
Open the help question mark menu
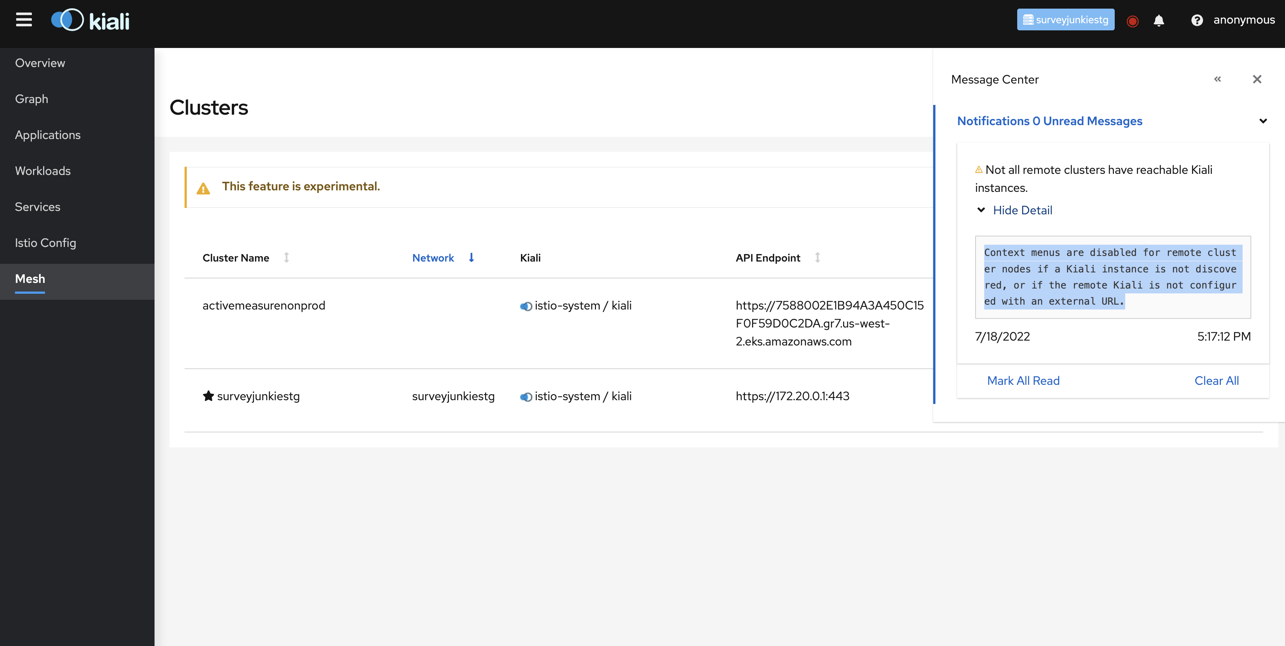pos(1197,21)
